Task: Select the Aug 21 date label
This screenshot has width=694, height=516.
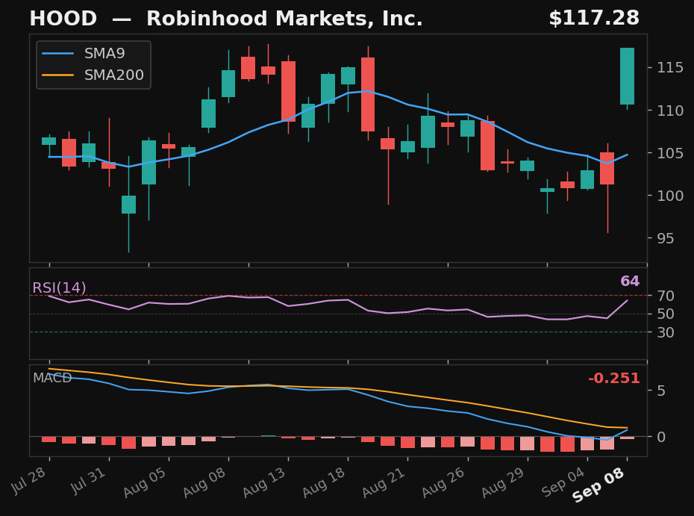Action: pyautogui.click(x=384, y=482)
